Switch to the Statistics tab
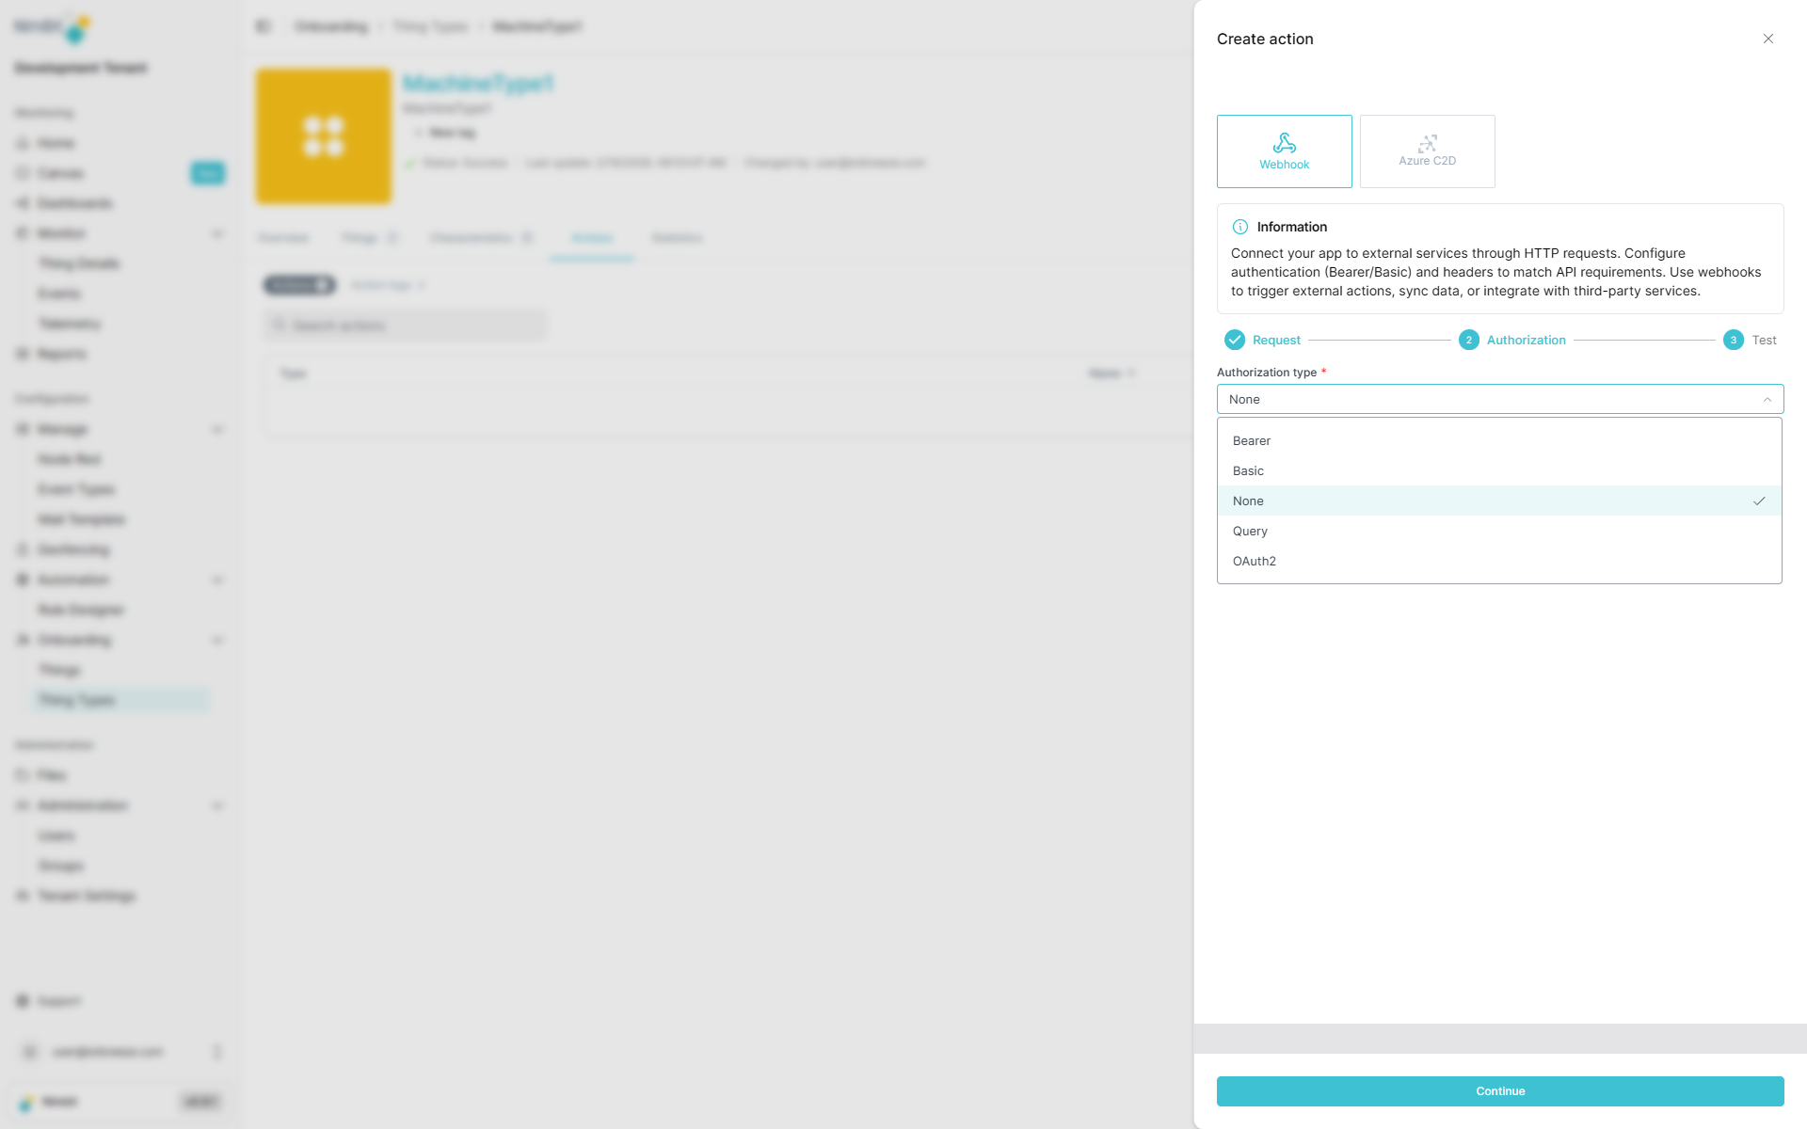This screenshot has width=1807, height=1129. point(677,237)
